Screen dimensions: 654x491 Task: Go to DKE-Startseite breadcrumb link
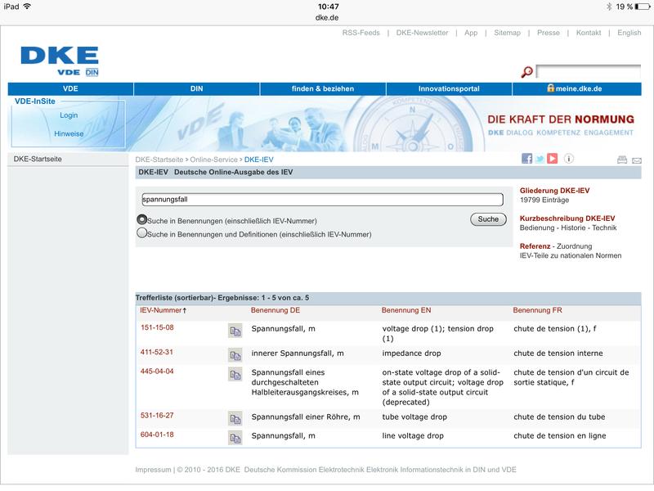coord(159,160)
